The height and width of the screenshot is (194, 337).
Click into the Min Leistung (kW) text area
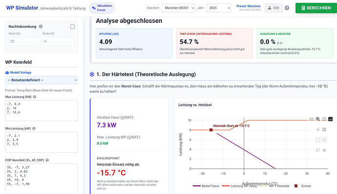coord(42,142)
